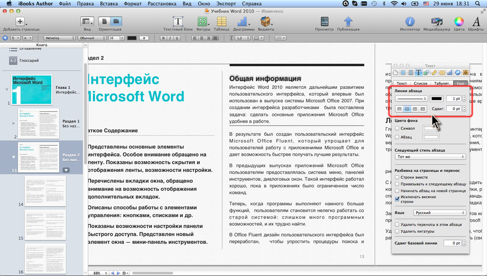The image size is (487, 276).
Task: Switch to the Список tab
Action: (x=421, y=83)
